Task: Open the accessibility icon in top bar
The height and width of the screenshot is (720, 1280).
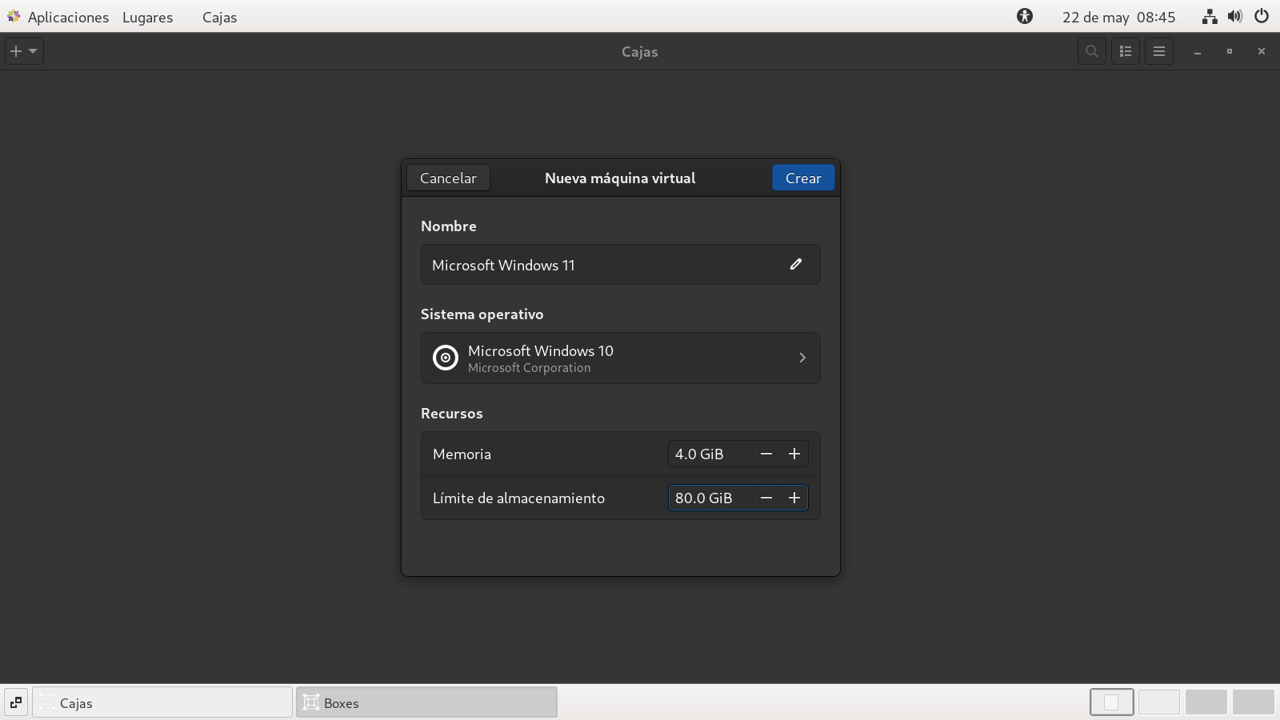Action: (x=1025, y=17)
